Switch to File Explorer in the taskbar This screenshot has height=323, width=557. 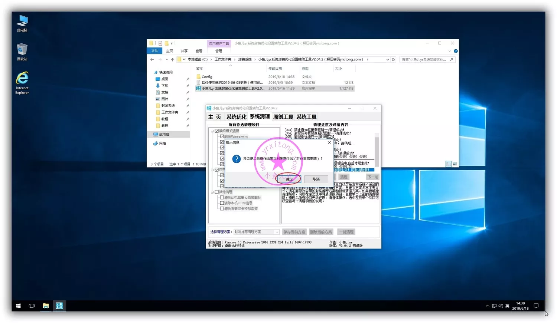click(46, 306)
